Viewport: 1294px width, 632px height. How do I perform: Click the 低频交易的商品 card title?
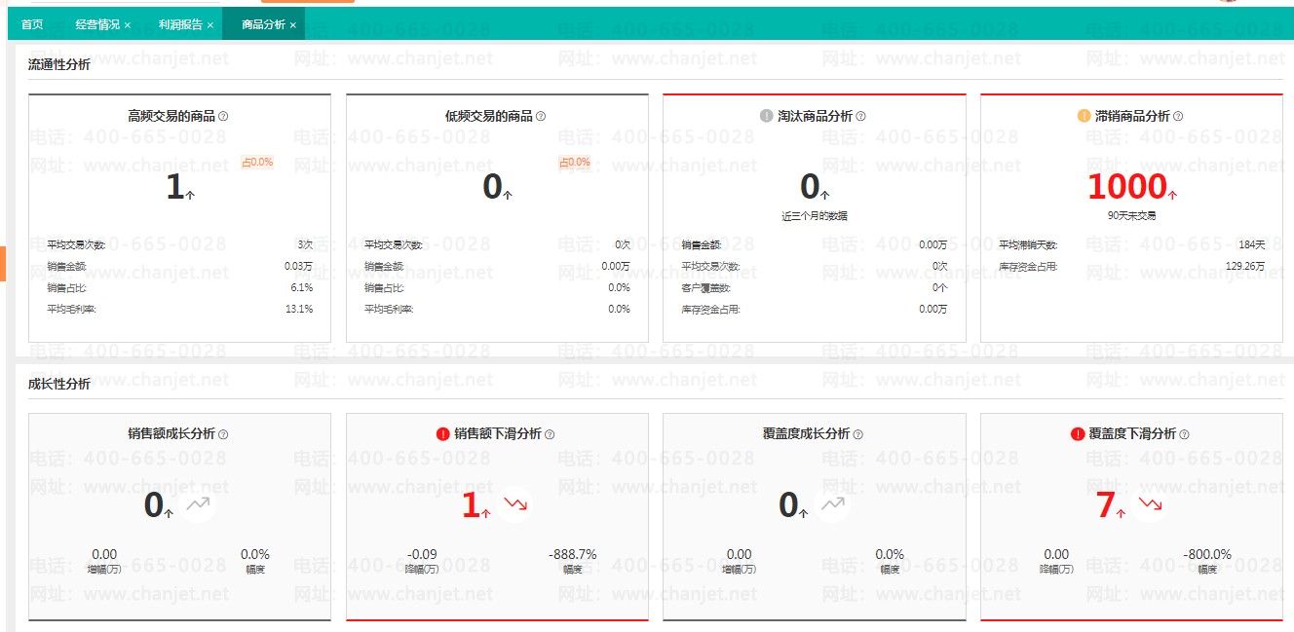point(489,116)
